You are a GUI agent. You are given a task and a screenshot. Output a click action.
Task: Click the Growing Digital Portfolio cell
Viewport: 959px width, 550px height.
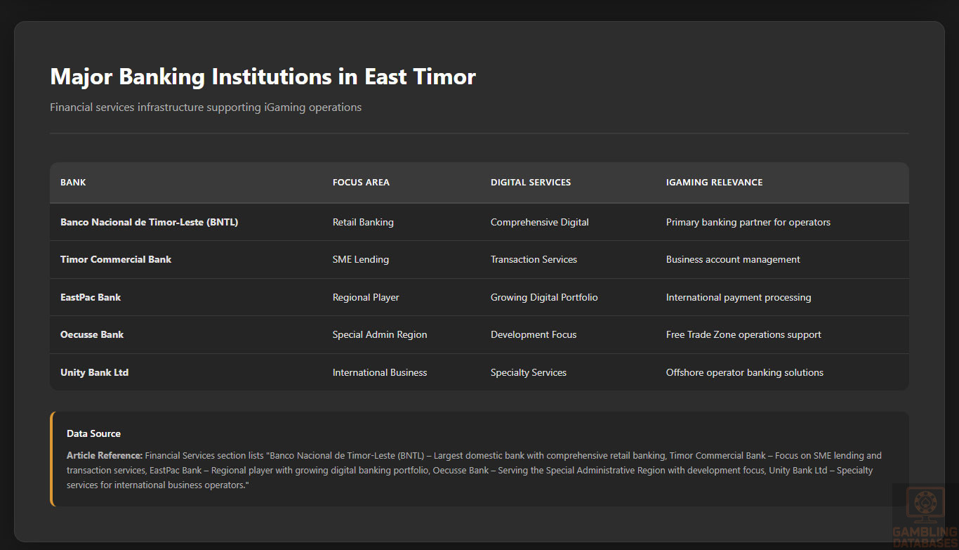point(544,297)
